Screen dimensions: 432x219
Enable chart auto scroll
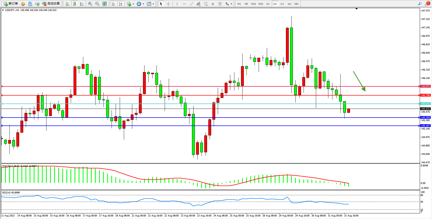point(113,4)
